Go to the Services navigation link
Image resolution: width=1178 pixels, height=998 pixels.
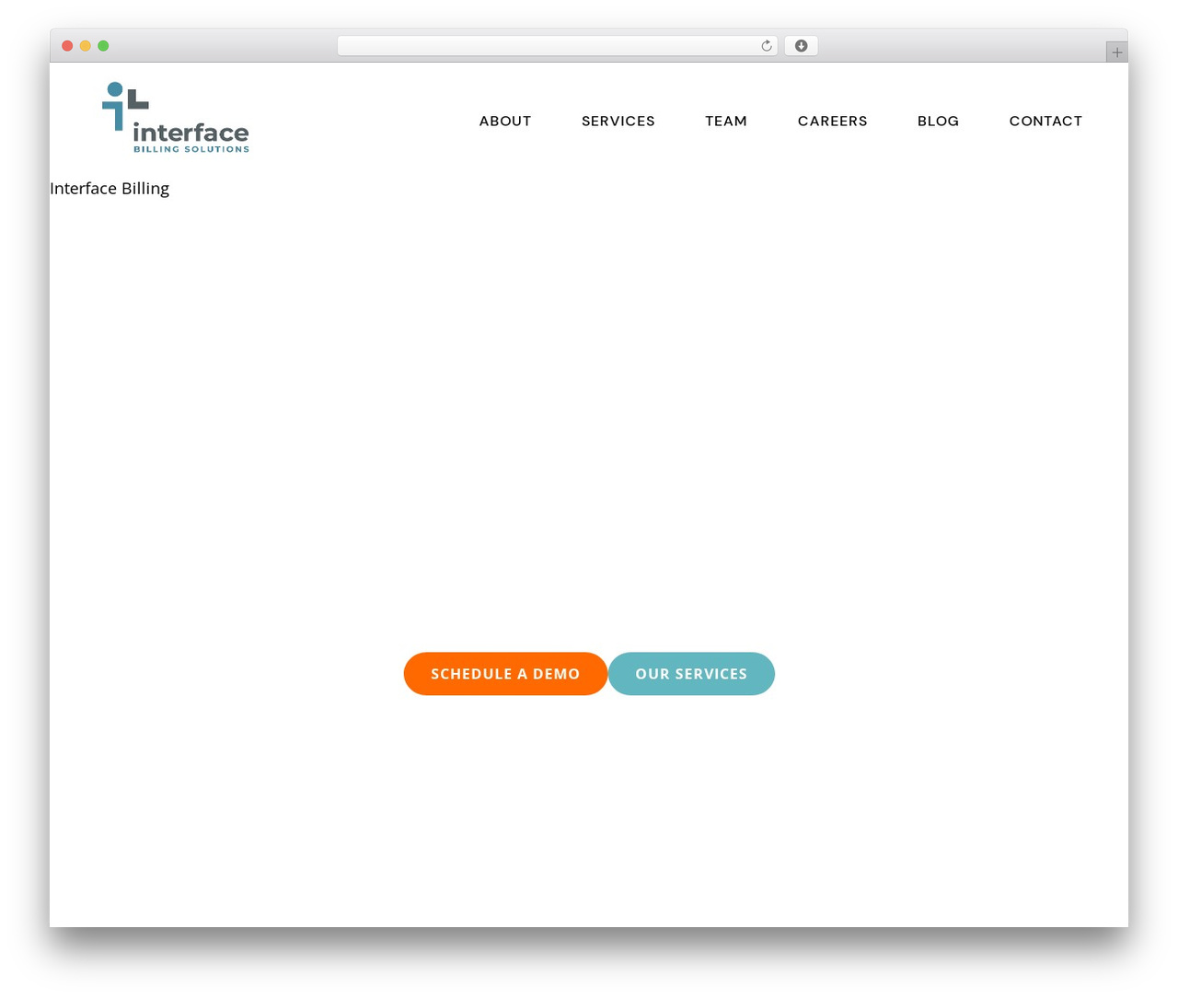pos(618,121)
